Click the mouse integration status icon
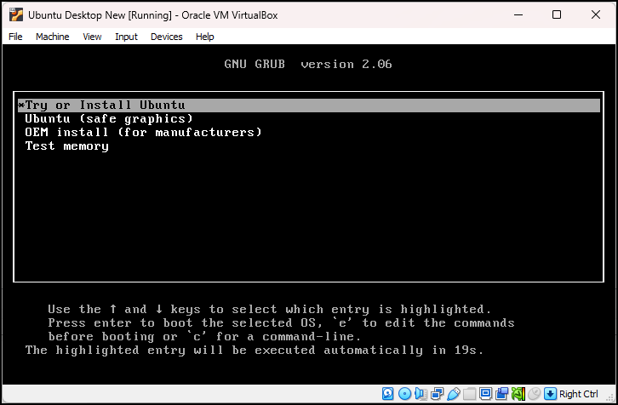 coord(534,394)
